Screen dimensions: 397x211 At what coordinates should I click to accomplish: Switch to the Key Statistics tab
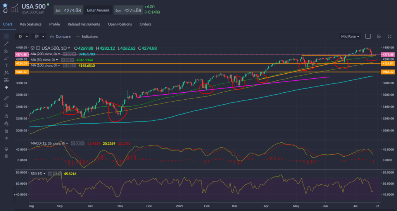pos(31,24)
